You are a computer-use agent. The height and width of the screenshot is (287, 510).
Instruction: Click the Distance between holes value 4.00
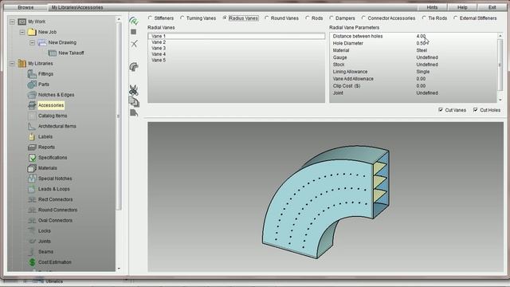(421, 36)
